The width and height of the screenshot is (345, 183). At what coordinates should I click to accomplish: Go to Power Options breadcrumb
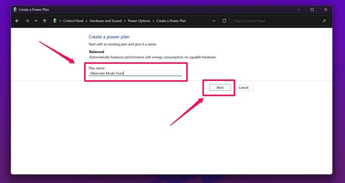click(x=139, y=21)
